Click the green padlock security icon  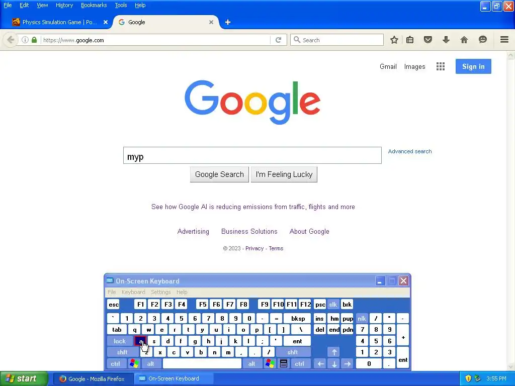point(34,40)
